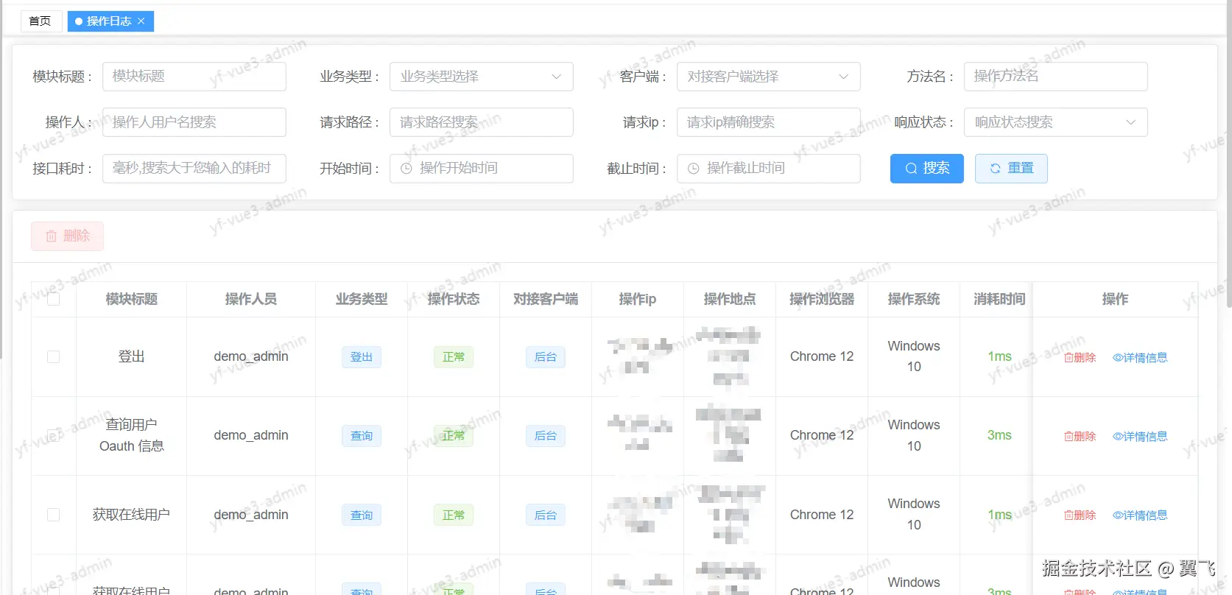Open the 操作开始时间 date picker field
The image size is (1232, 595).
click(x=481, y=169)
